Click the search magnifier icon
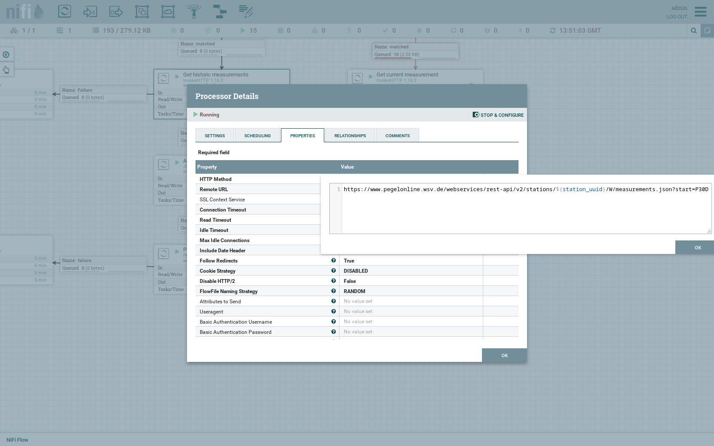Image resolution: width=714 pixels, height=446 pixels. (694, 31)
